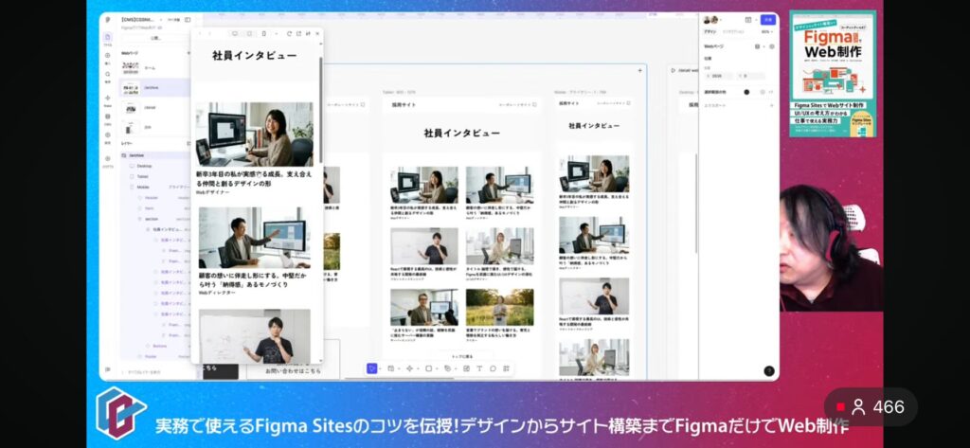Switch to the デザイン tab

(710, 31)
